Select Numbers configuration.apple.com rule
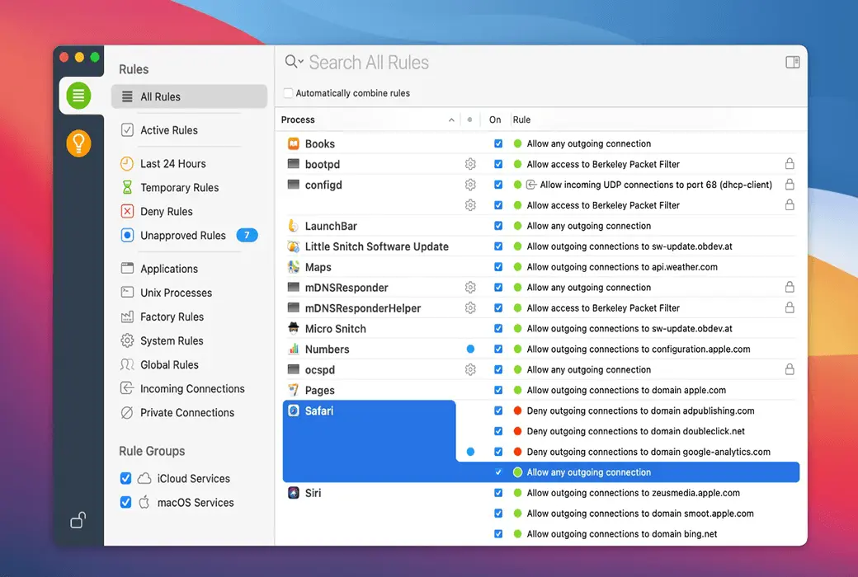Viewport: 858px width, 577px height. (638, 349)
